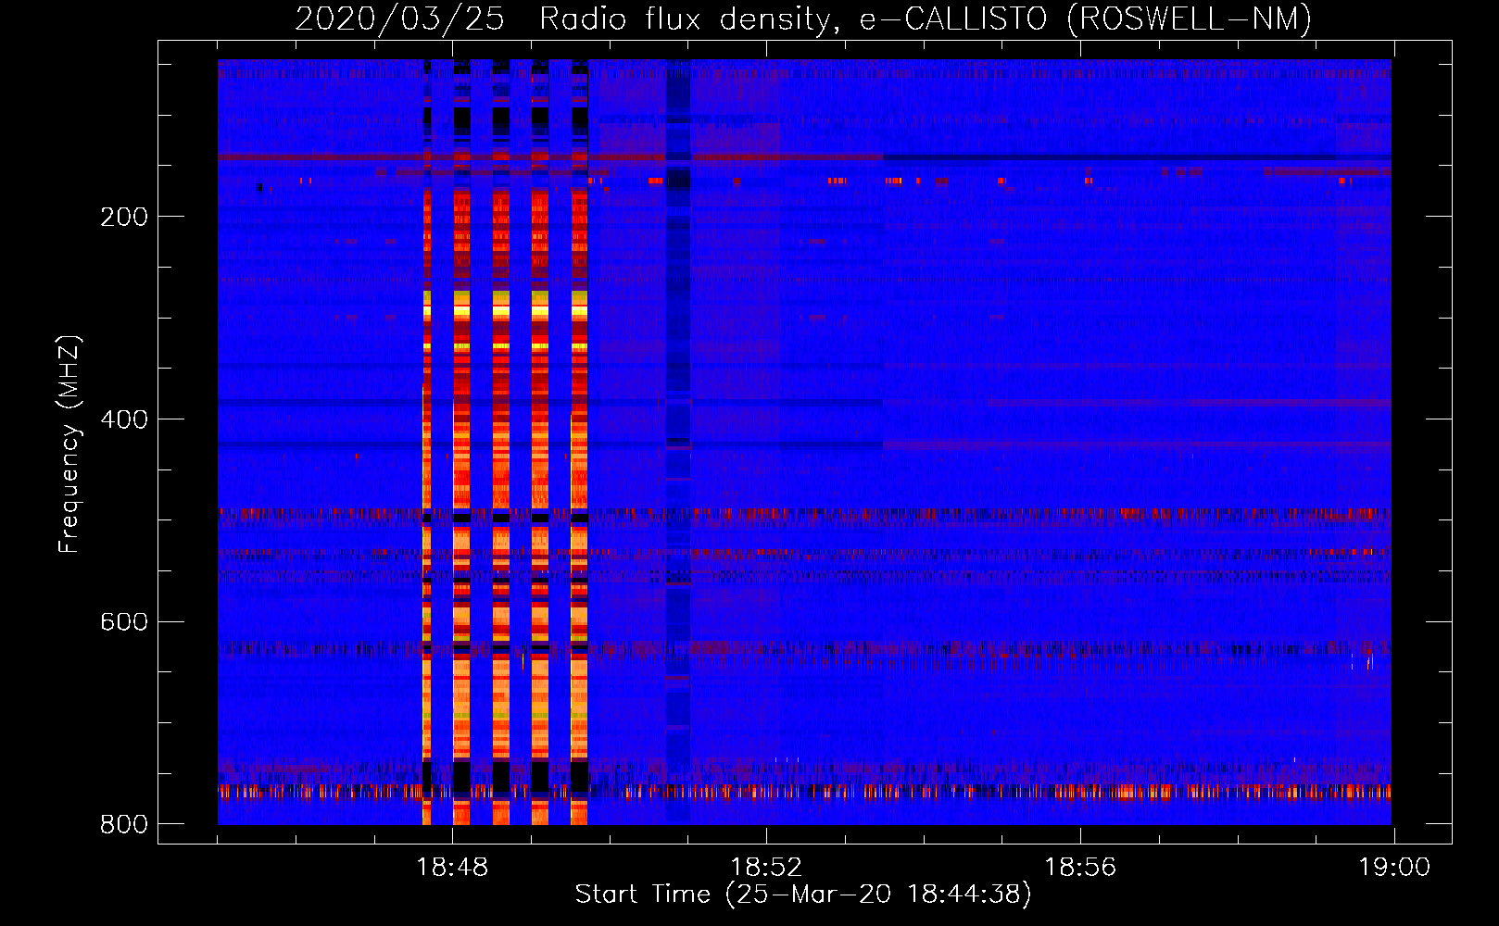Select the 200 frequency tick label

[124, 217]
